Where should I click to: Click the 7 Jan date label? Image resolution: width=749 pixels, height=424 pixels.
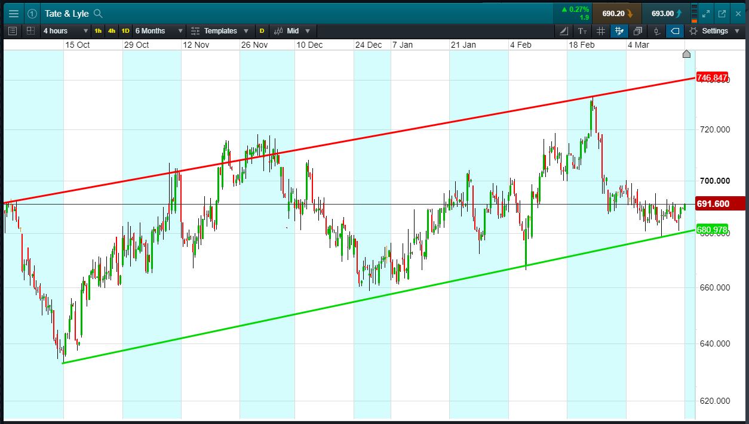click(x=402, y=45)
